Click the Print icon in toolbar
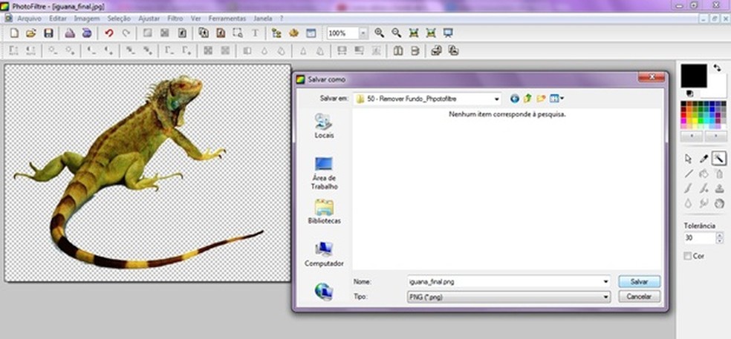The width and height of the screenshot is (731, 339). coord(70,33)
